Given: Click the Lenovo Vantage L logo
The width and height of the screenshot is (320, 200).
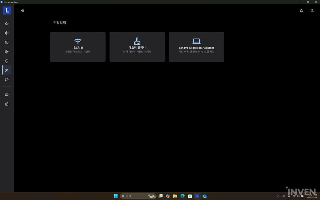Looking at the screenshot, I should point(7,11).
